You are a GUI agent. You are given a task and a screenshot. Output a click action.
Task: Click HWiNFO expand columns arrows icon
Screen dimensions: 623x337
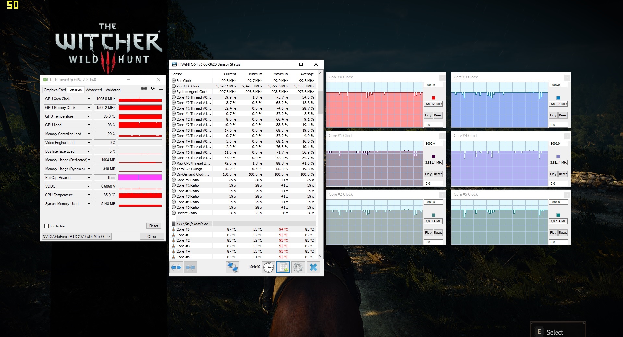coord(176,267)
